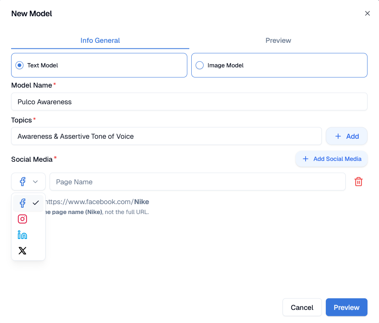This screenshot has width=379, height=323.
Task: Collapse the platform dropdown using its chevron
Action: [35, 182]
